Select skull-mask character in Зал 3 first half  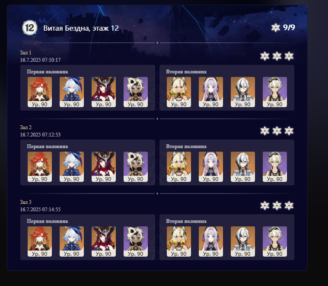[x=136, y=242]
